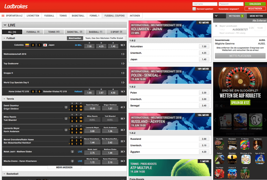Screen dimensions: 267x180
Task: Open the Meine Wetten tab
Action: [256, 16]
